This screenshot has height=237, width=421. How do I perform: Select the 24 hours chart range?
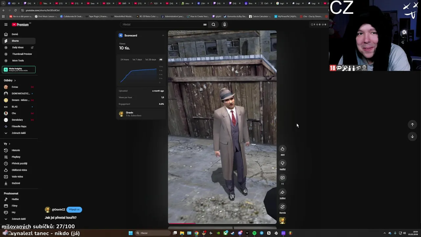pos(125,60)
